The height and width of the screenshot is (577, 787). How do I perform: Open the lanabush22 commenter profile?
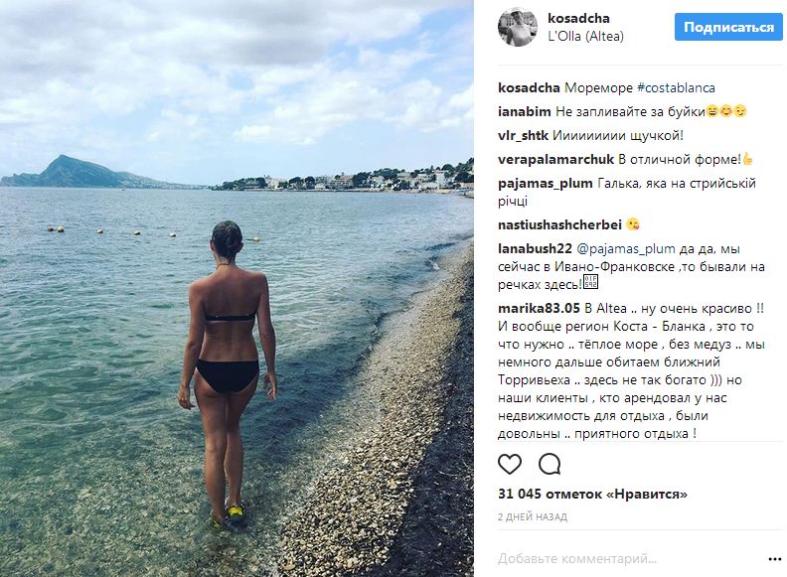pyautogui.click(x=535, y=249)
